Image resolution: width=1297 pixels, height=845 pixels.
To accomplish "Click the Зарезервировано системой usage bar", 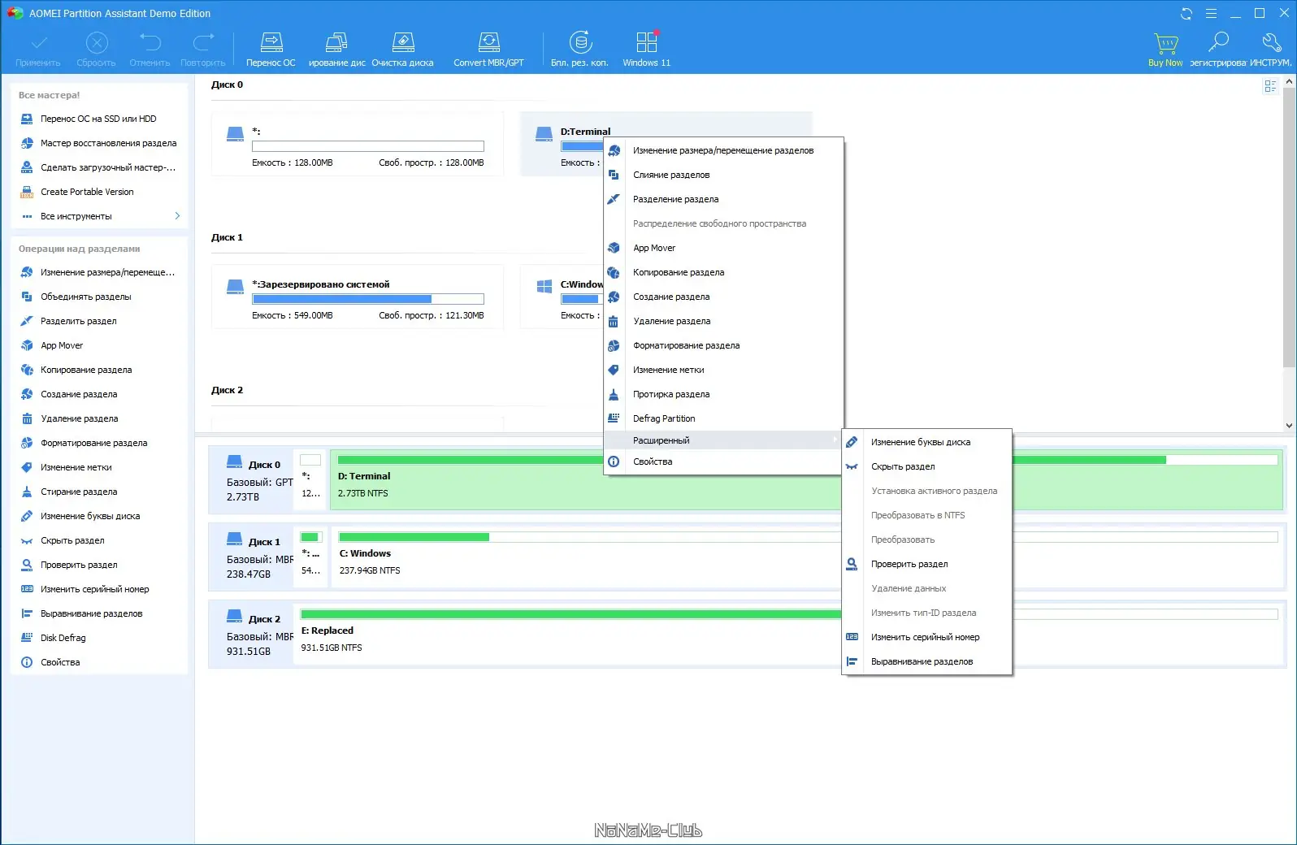I will point(368,299).
